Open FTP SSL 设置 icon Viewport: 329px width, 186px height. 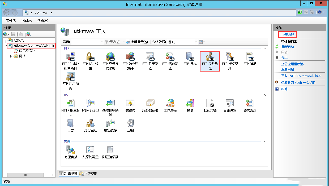point(91,61)
